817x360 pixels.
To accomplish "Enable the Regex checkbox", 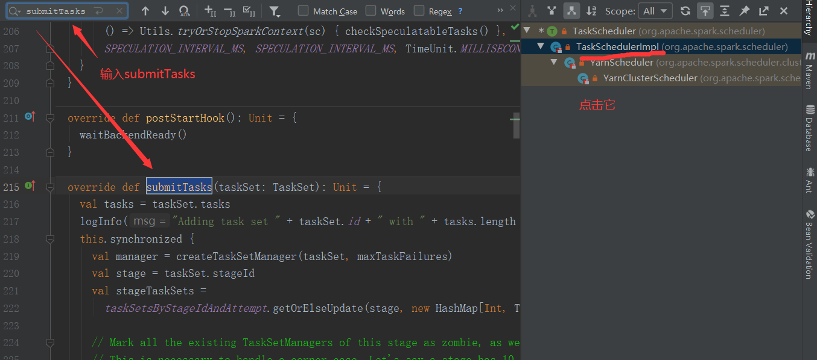I will pyautogui.click(x=419, y=11).
